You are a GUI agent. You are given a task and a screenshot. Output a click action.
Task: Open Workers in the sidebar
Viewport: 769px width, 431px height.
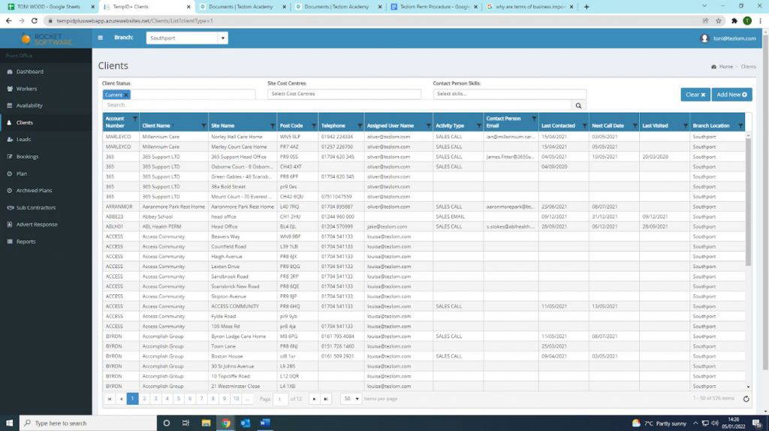(26, 89)
